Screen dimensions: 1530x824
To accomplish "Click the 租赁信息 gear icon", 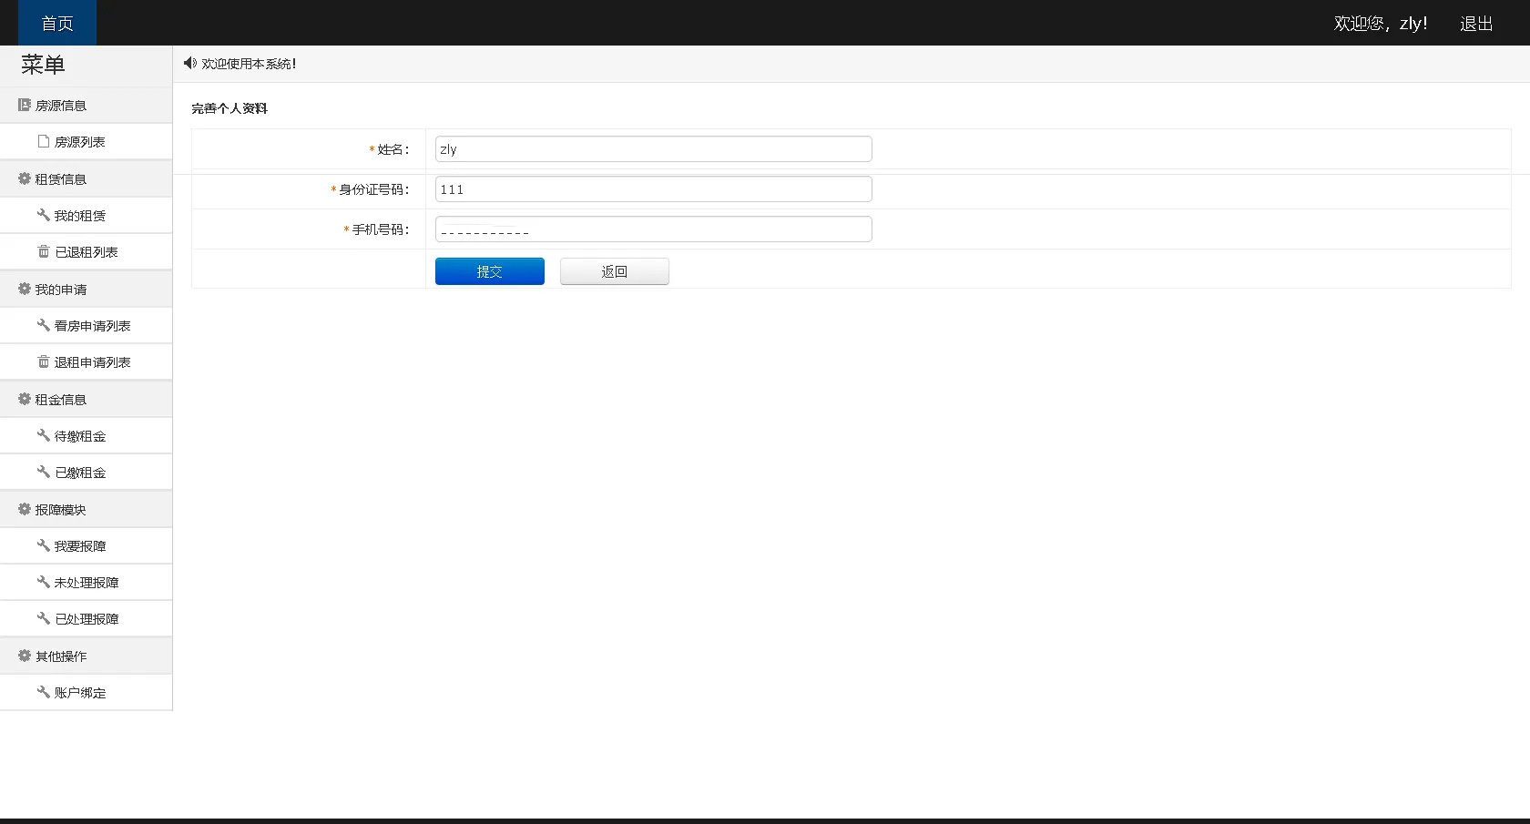I will pos(25,178).
